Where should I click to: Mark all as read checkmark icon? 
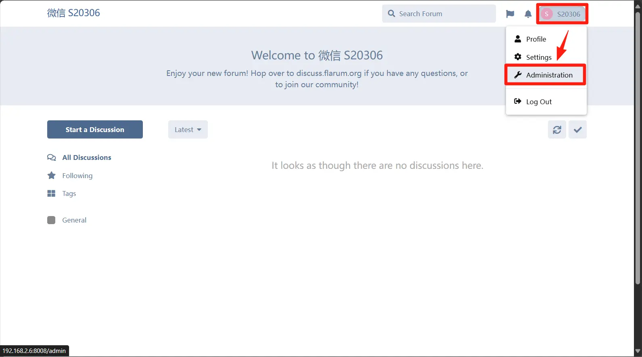pos(577,130)
